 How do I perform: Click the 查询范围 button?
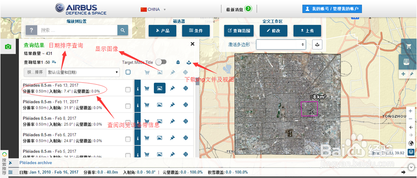[x=239, y=31]
